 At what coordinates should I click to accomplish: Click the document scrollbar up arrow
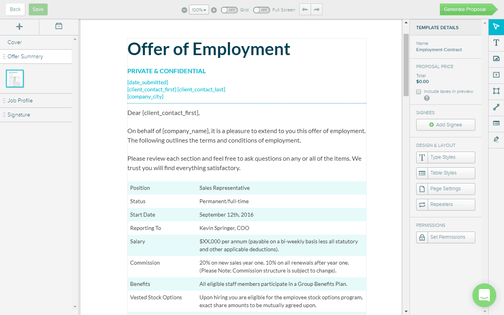click(406, 22)
